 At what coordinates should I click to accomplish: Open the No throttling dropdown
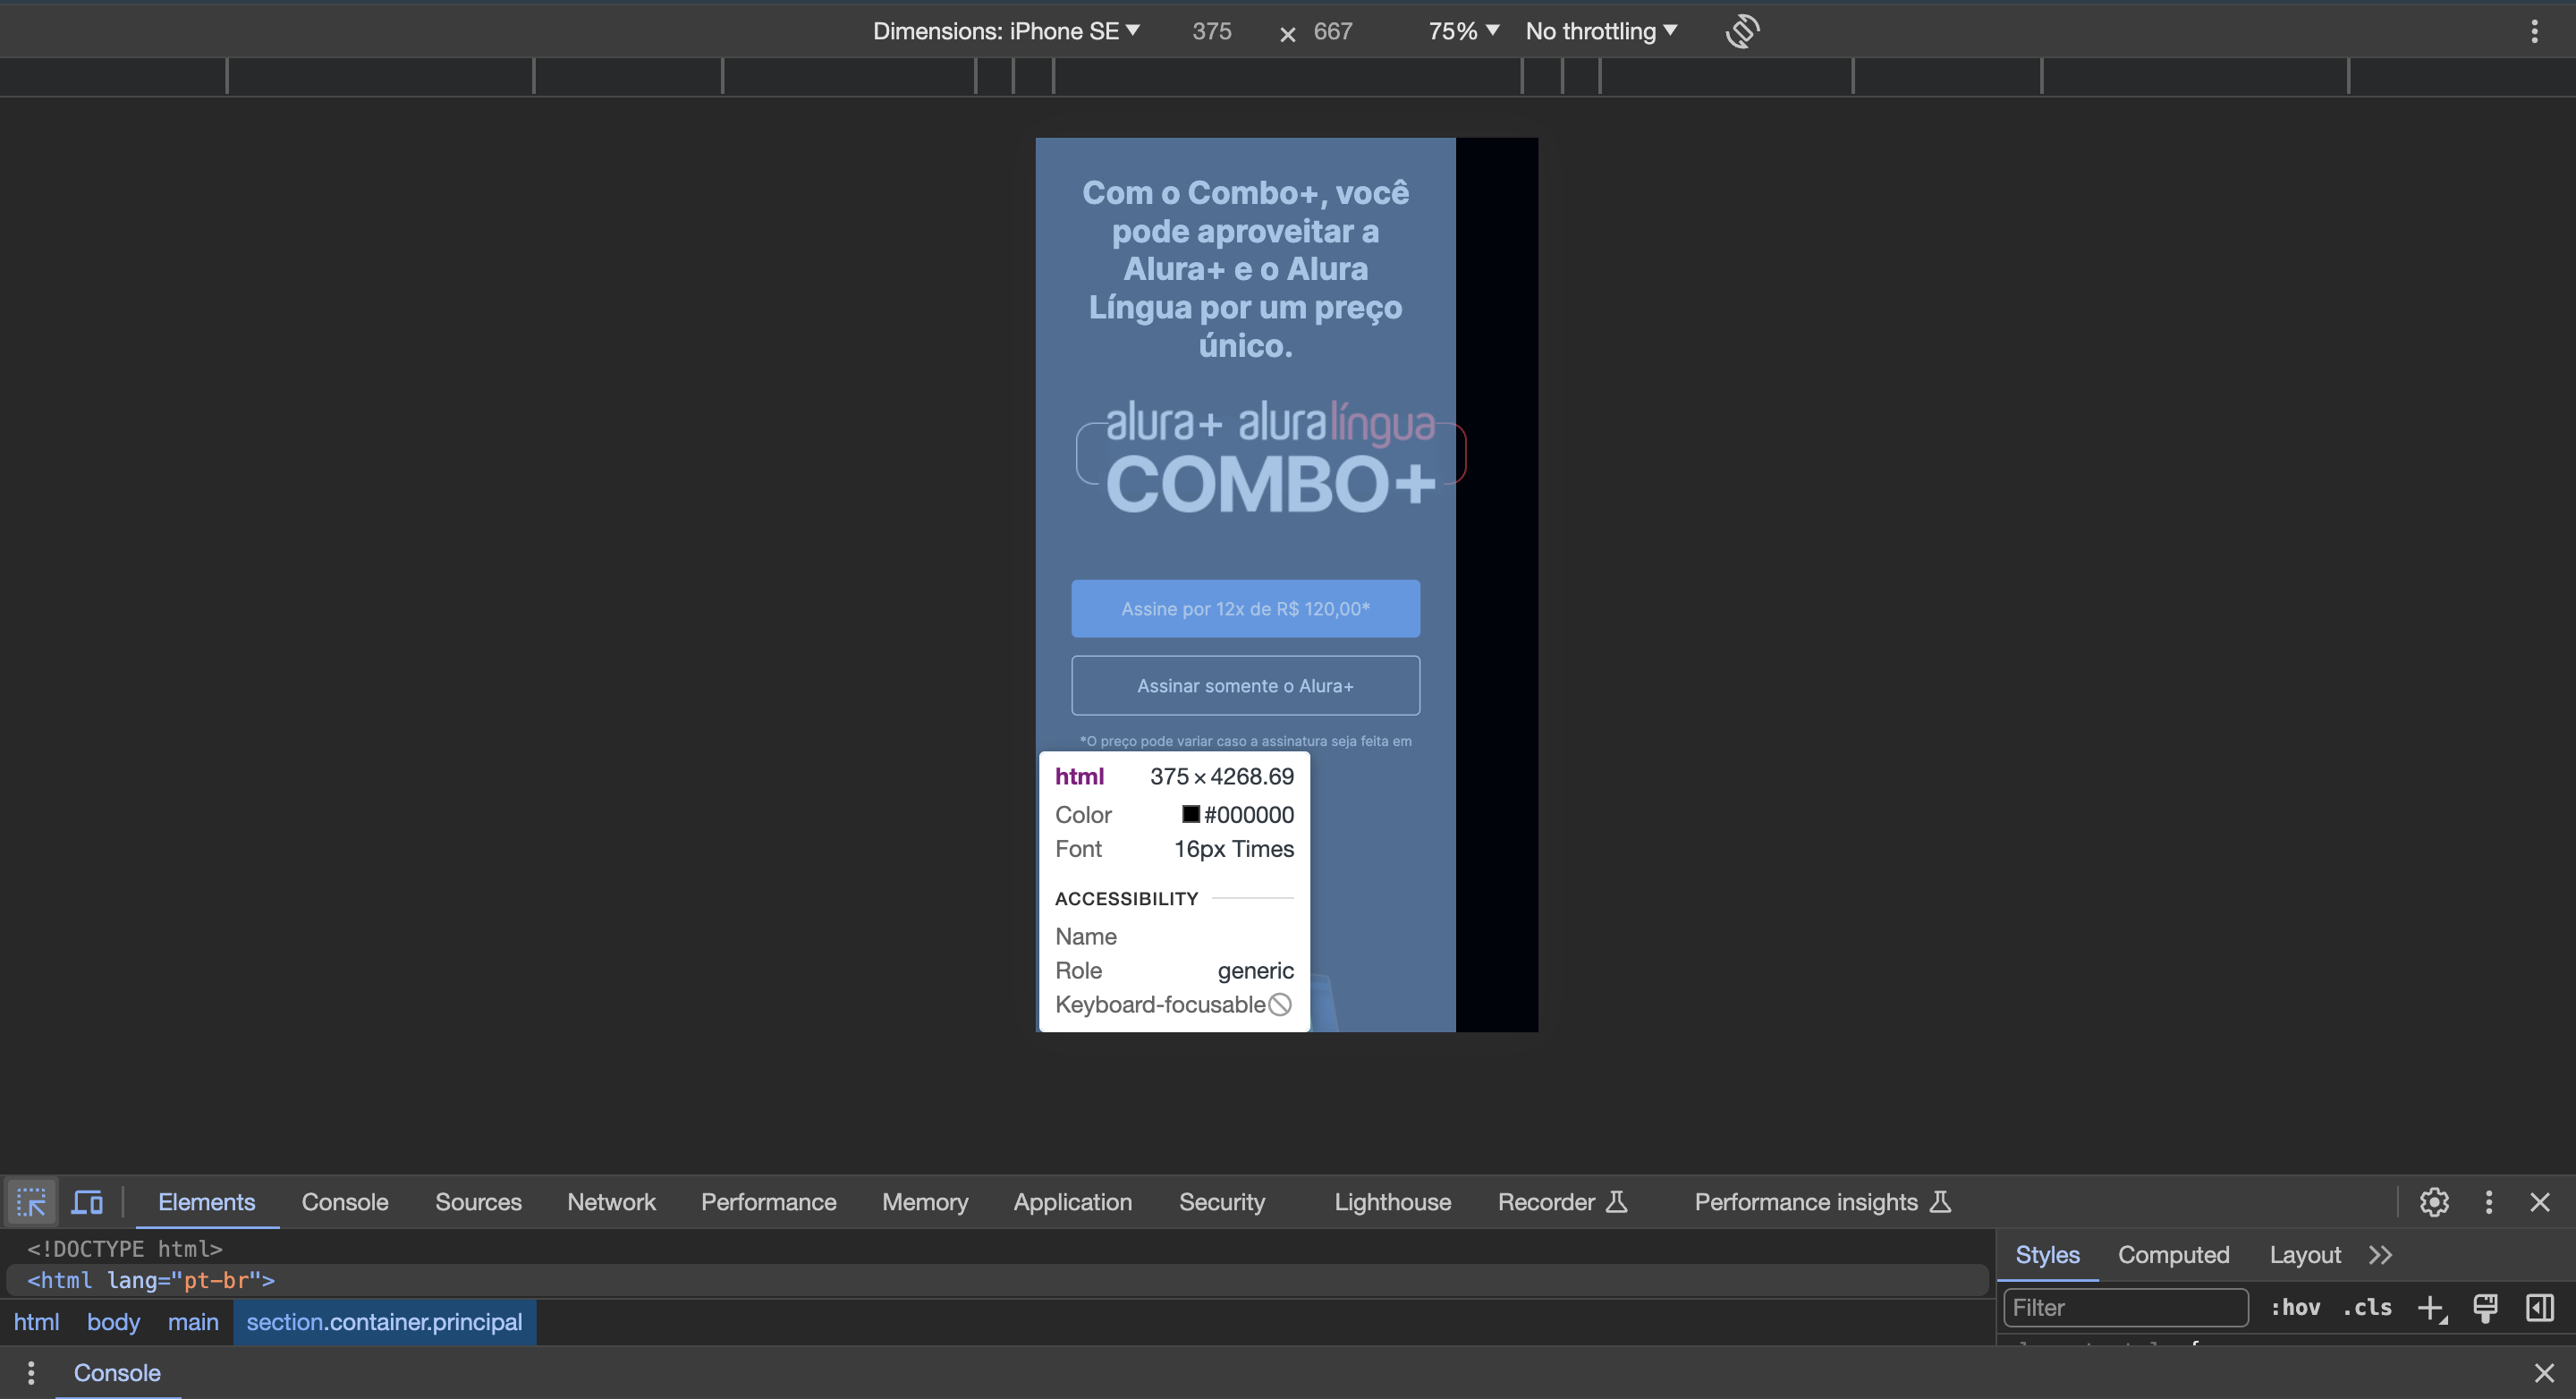point(1601,31)
